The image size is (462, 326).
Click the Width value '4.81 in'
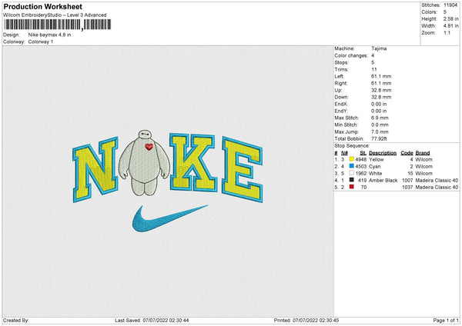(450, 26)
